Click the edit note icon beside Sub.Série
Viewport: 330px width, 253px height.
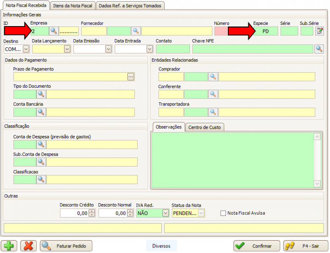point(319,31)
